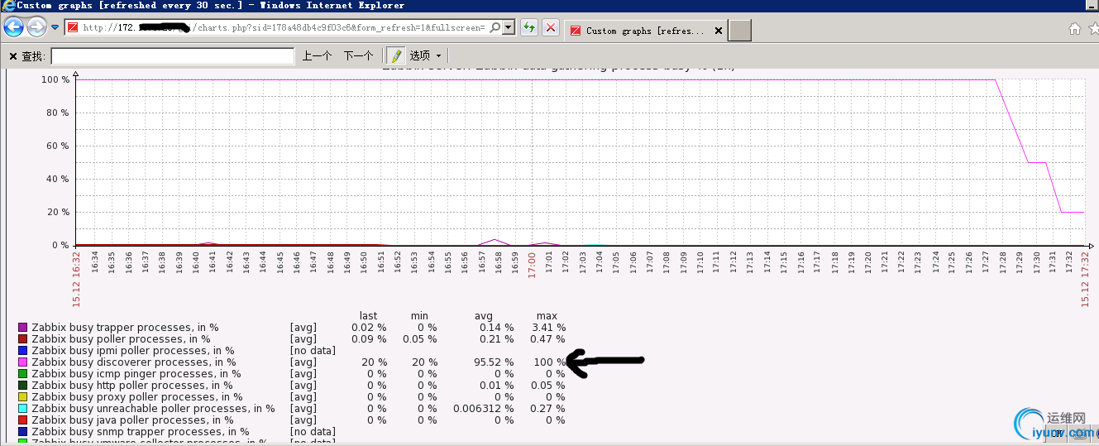This screenshot has width=1099, height=446.
Task: Click dark red swatch for poller processes
Action: pos(23,339)
